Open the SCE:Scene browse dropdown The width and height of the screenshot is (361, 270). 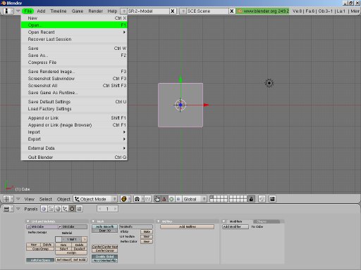pos(183,11)
